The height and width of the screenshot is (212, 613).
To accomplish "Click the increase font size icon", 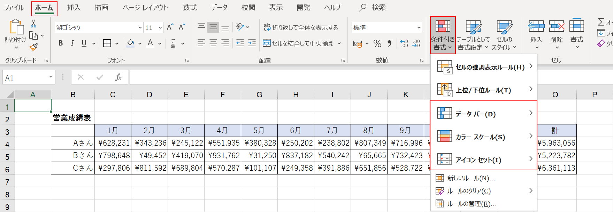I will point(170,27).
